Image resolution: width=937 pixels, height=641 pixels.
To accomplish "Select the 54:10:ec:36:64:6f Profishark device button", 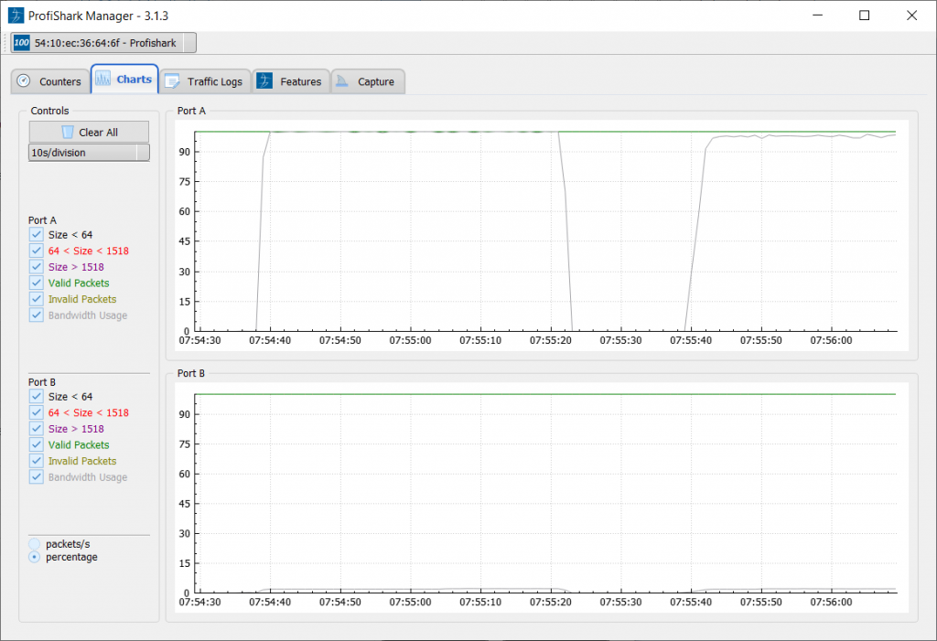I will pyautogui.click(x=97, y=42).
